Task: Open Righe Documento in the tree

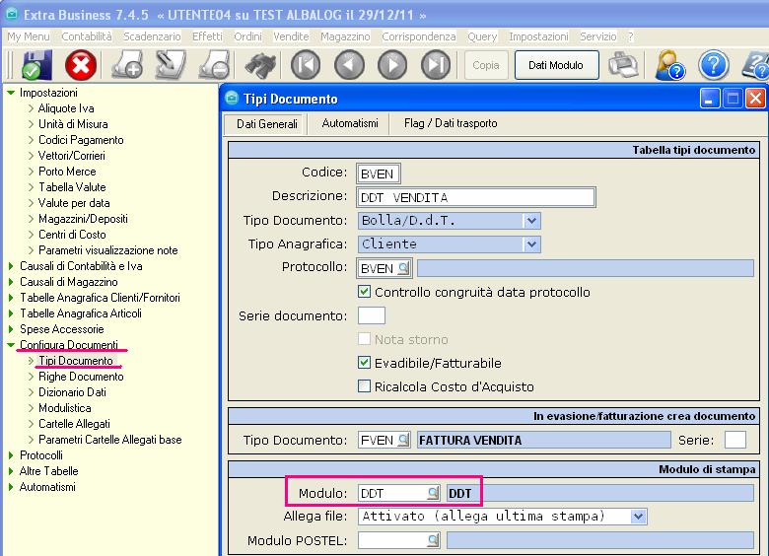Action: click(81, 377)
